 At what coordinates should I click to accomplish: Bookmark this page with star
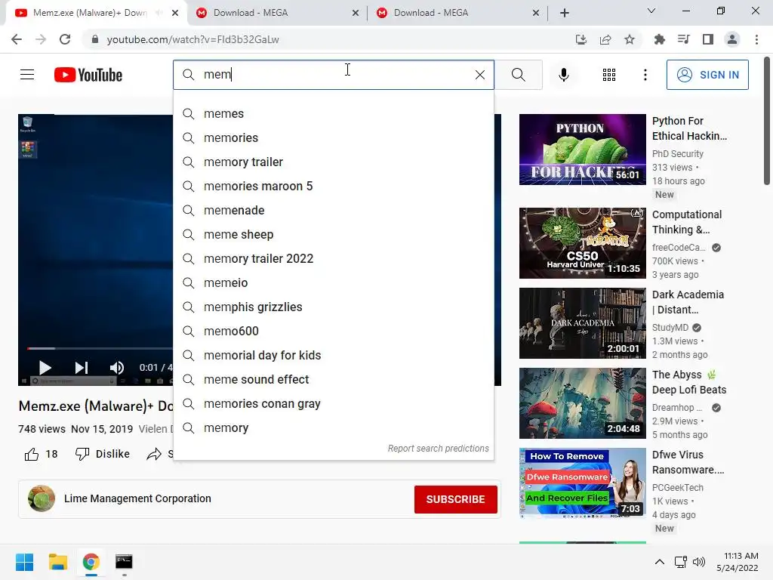pos(630,39)
